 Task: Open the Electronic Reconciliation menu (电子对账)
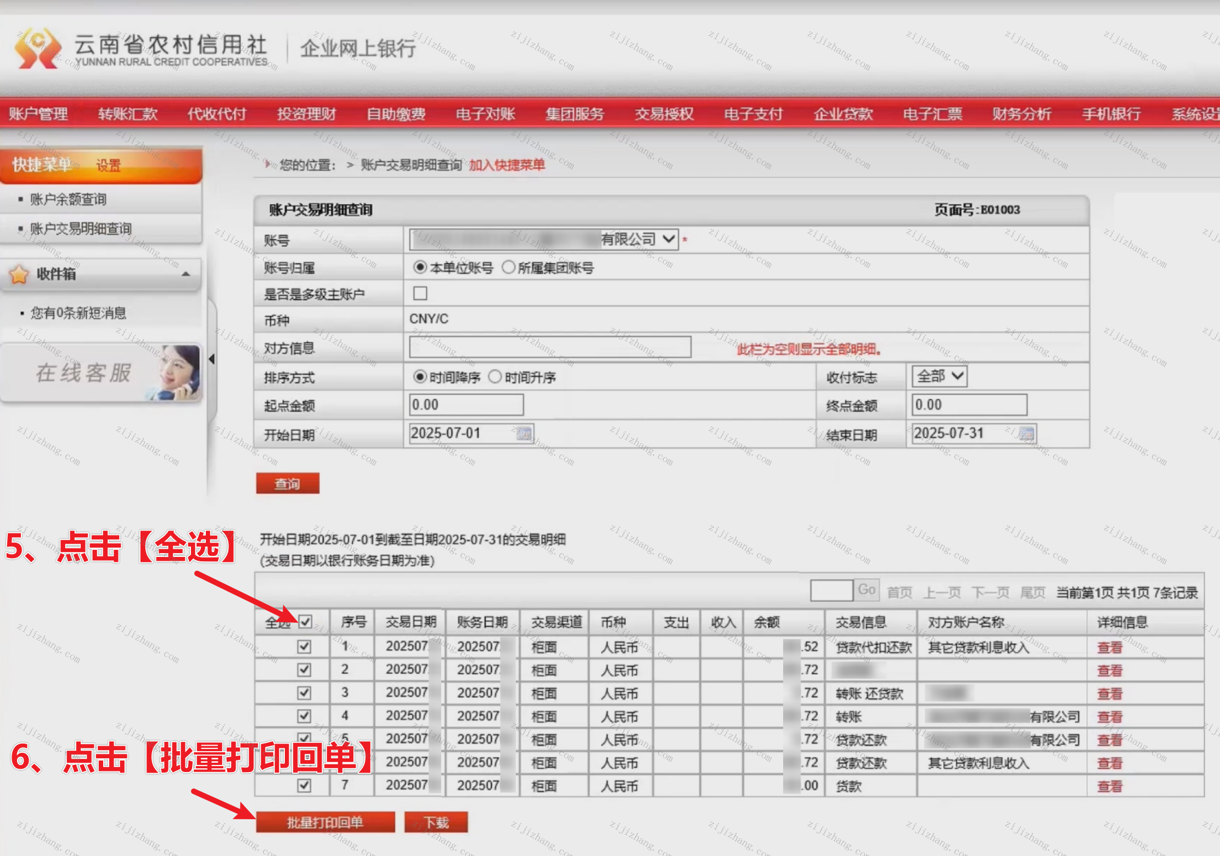(x=485, y=114)
